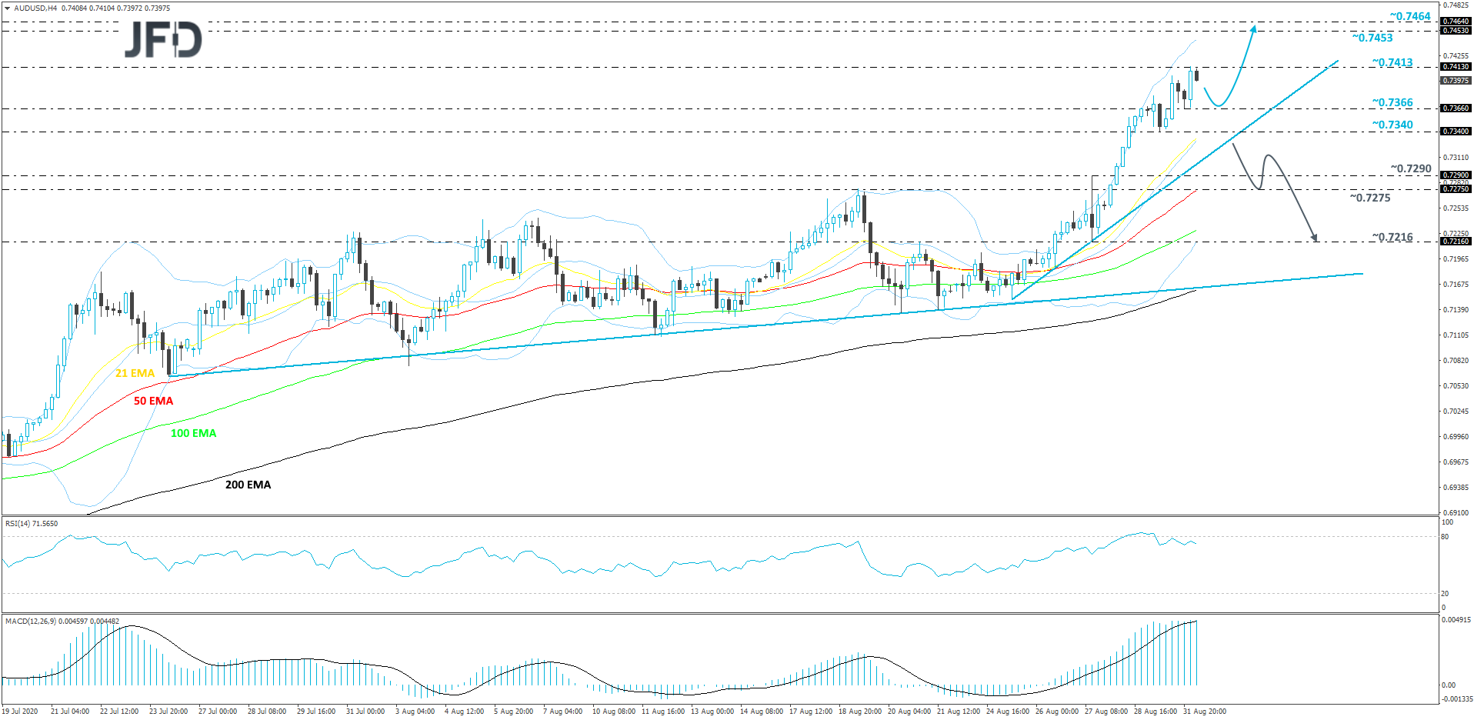
Task: Open the AUDUSD symbol dropdown arrow
Action: (x=7, y=8)
